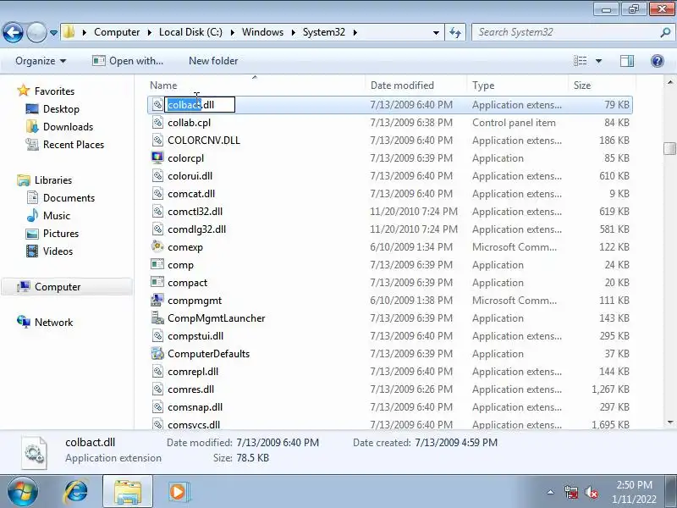Open the Documents library

pyautogui.click(x=69, y=198)
